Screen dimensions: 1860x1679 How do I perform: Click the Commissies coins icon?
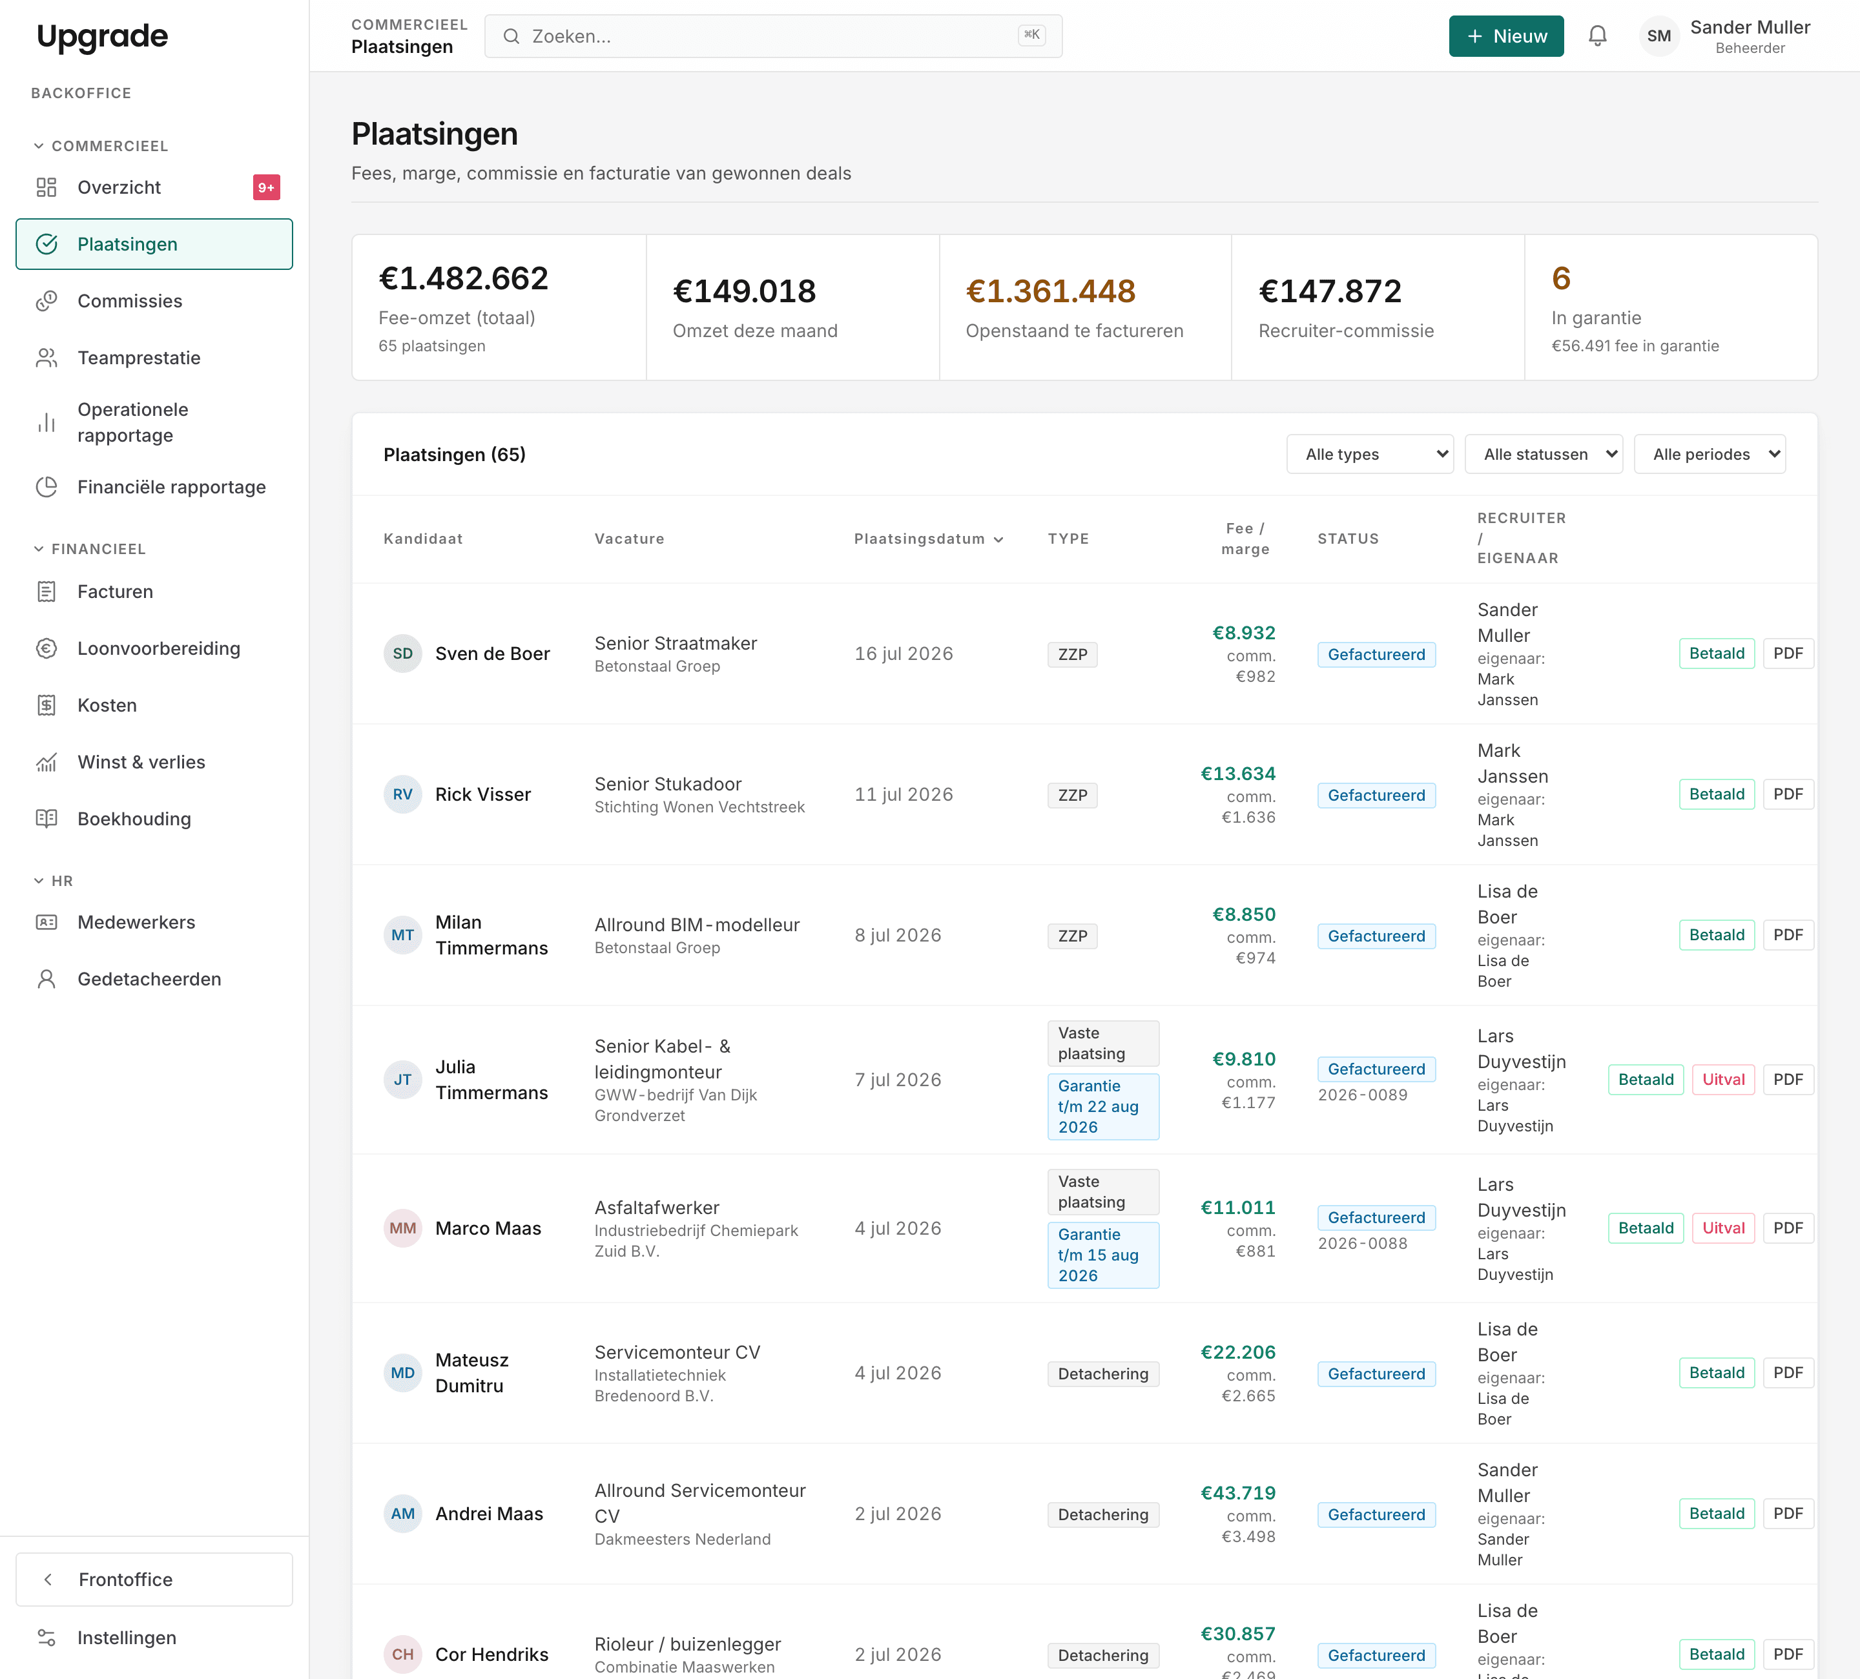(x=46, y=302)
